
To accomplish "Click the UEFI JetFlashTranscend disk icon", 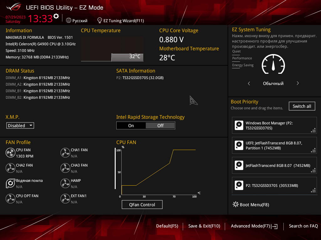I will click(x=239, y=145).
